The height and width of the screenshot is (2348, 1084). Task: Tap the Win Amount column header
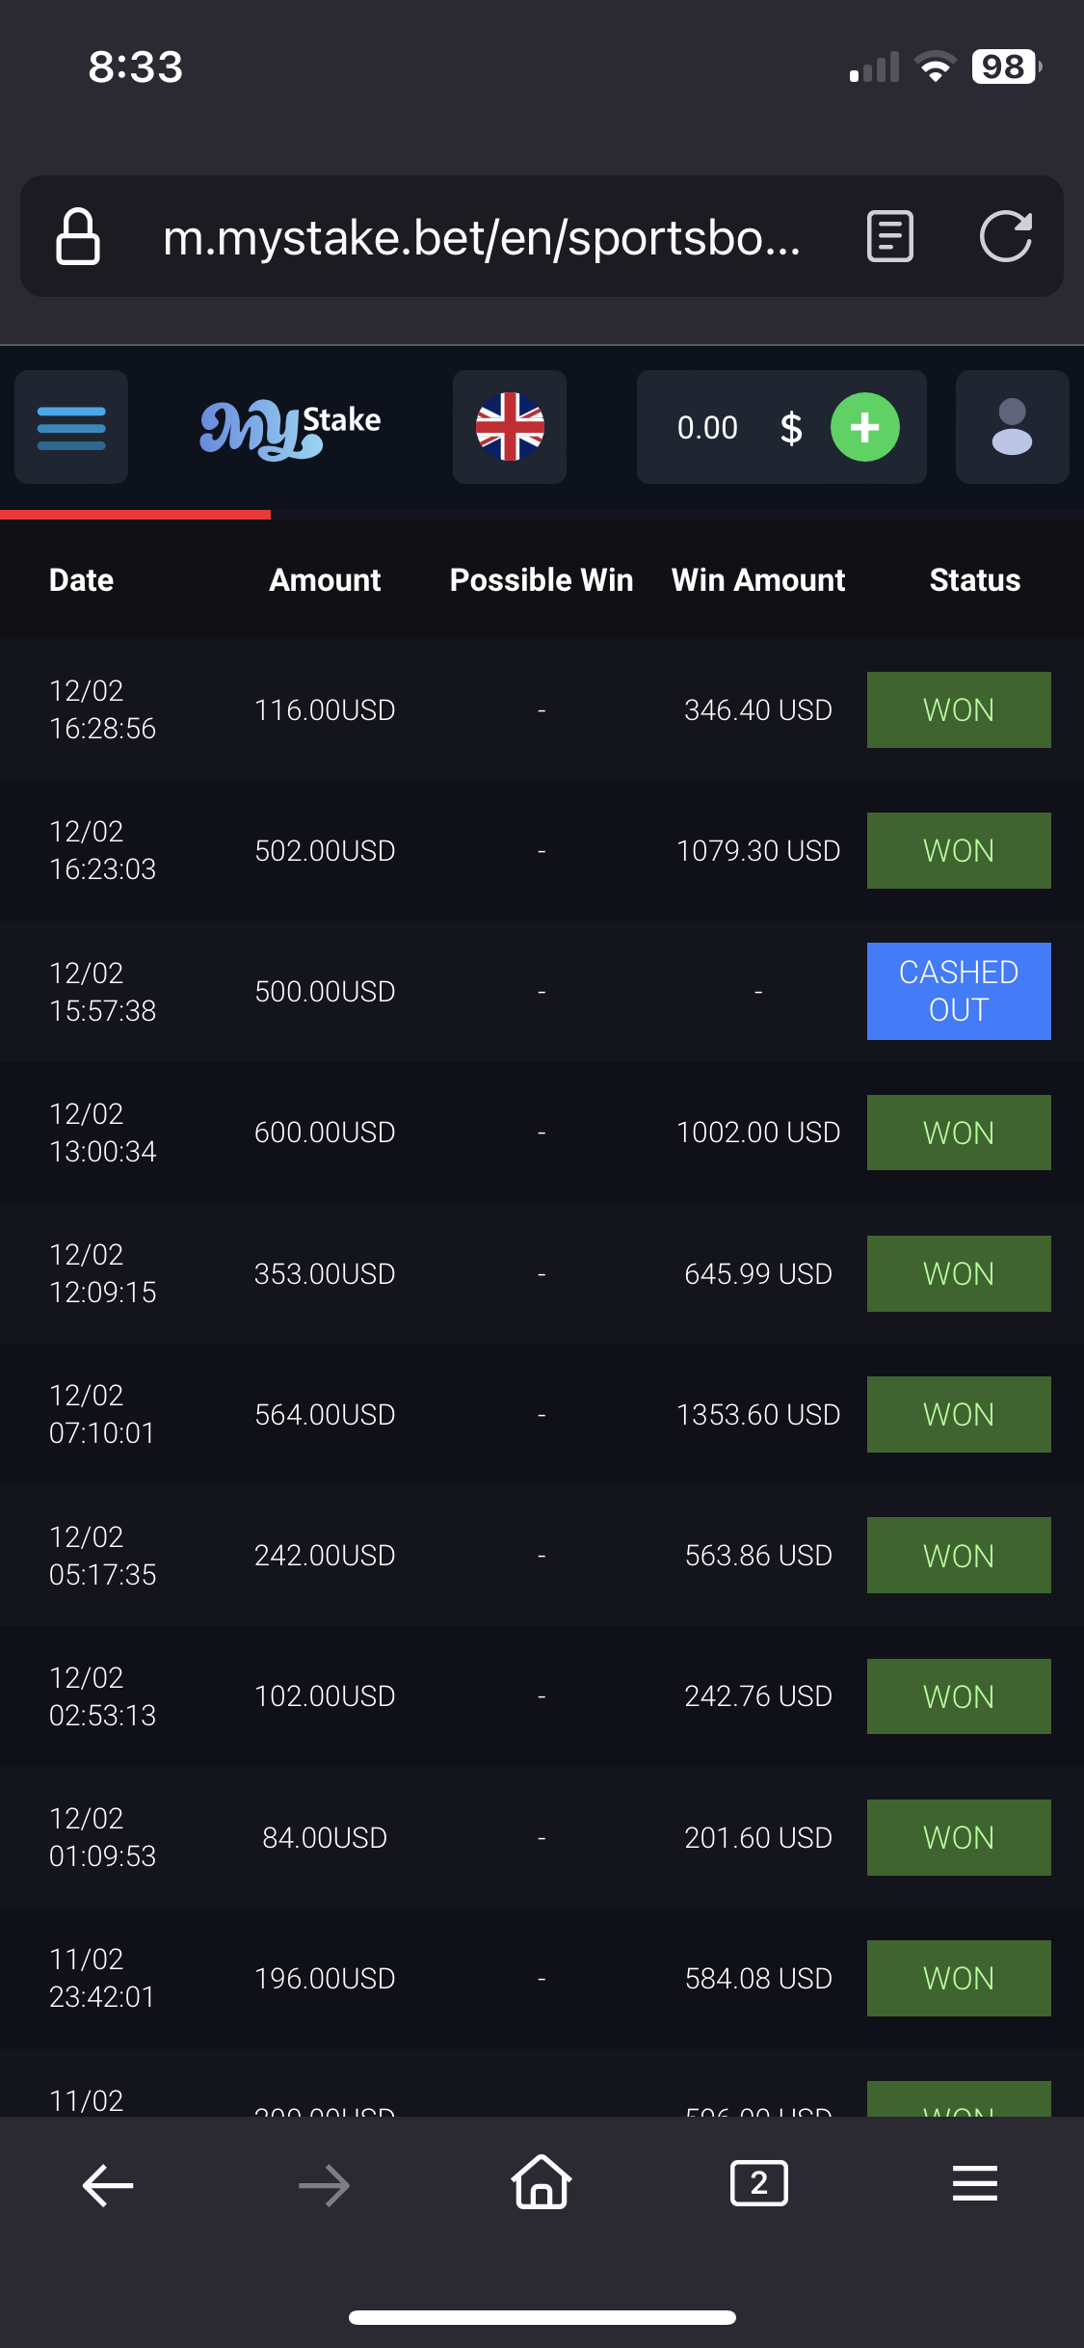[x=758, y=580]
